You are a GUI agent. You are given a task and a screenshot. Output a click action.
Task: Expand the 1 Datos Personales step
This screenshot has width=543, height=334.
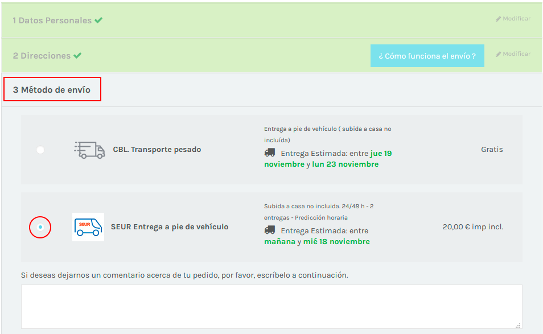tap(52, 20)
